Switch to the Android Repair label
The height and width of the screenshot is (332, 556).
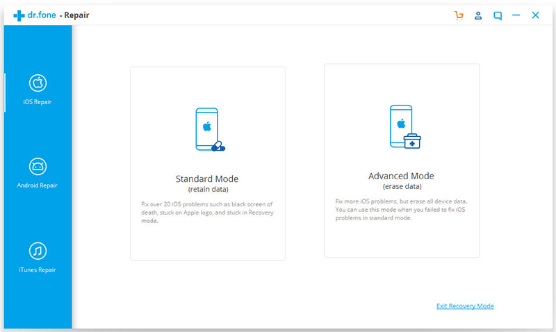click(x=38, y=185)
